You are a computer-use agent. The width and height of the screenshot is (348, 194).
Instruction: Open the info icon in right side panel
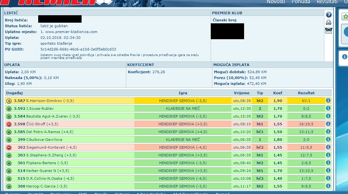coord(344,57)
